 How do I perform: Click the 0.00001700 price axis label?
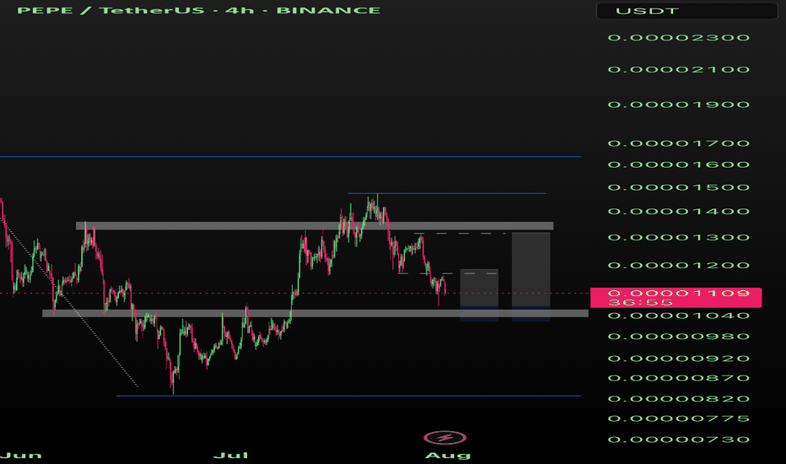679,143
